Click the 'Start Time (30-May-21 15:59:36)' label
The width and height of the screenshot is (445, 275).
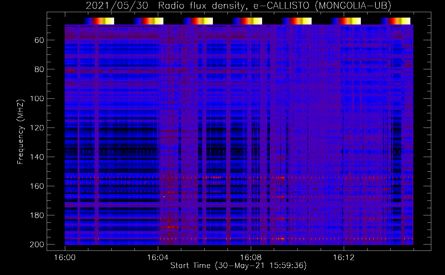pyautogui.click(x=238, y=266)
